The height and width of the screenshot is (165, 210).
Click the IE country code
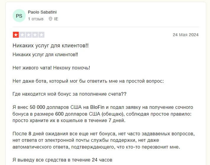56,19
